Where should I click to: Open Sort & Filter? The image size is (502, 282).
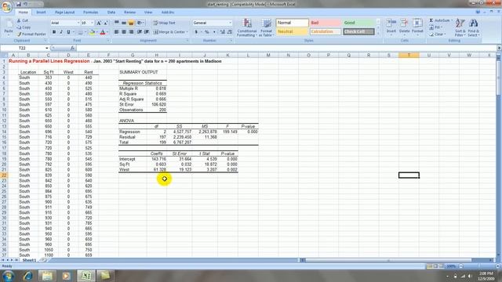pyautogui.click(x=460, y=27)
